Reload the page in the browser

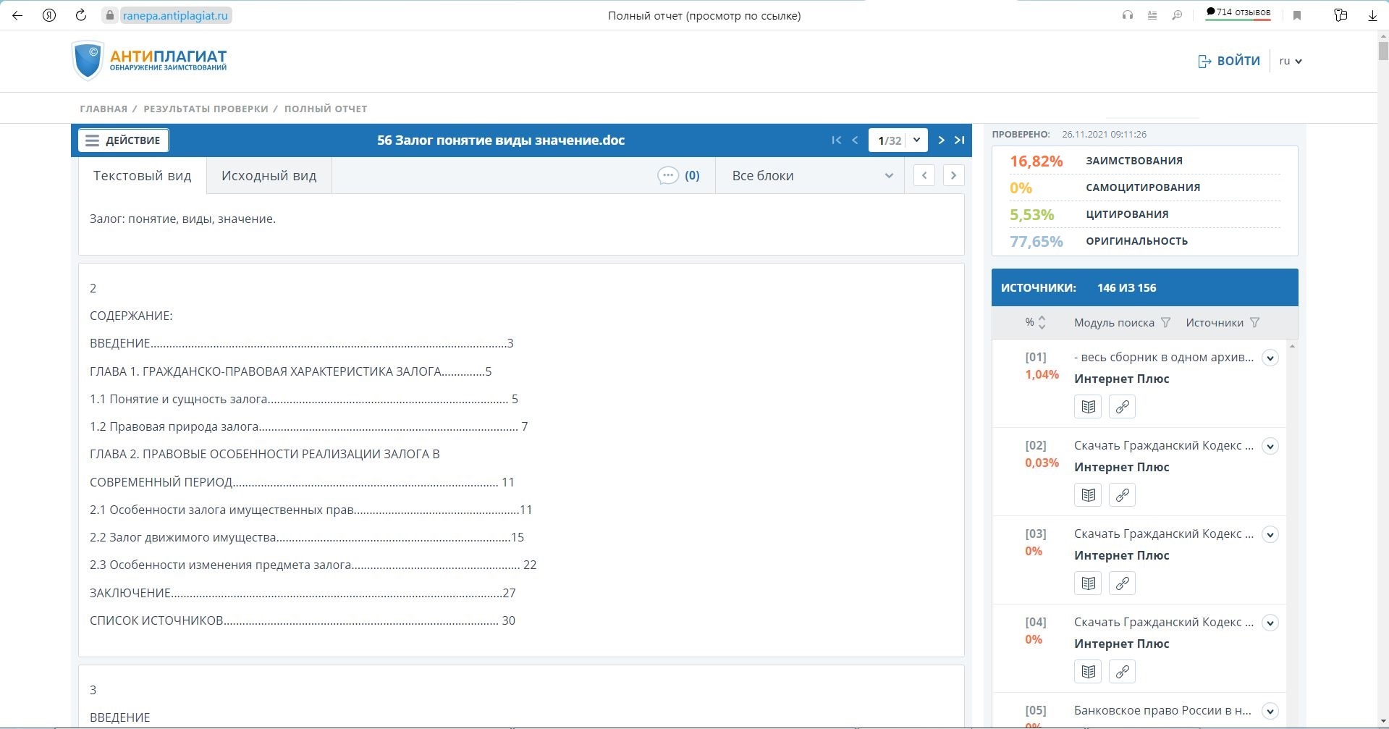pyautogui.click(x=81, y=15)
